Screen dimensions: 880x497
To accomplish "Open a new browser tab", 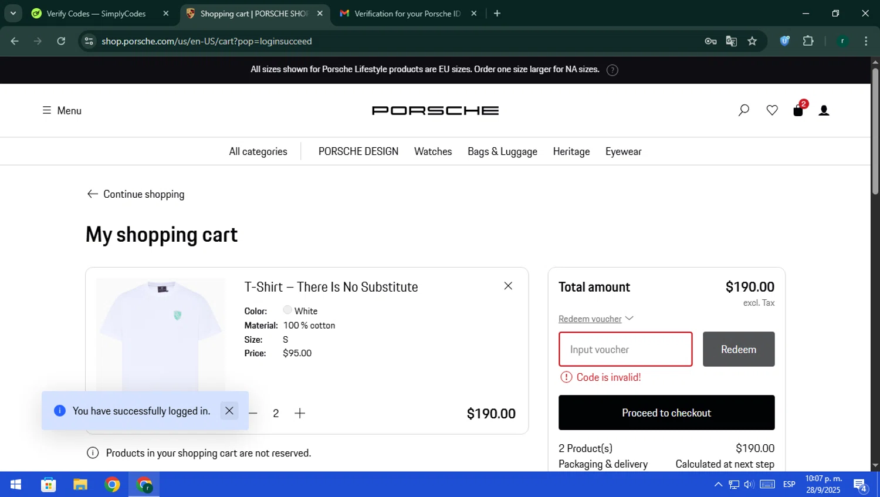I will click(497, 13).
